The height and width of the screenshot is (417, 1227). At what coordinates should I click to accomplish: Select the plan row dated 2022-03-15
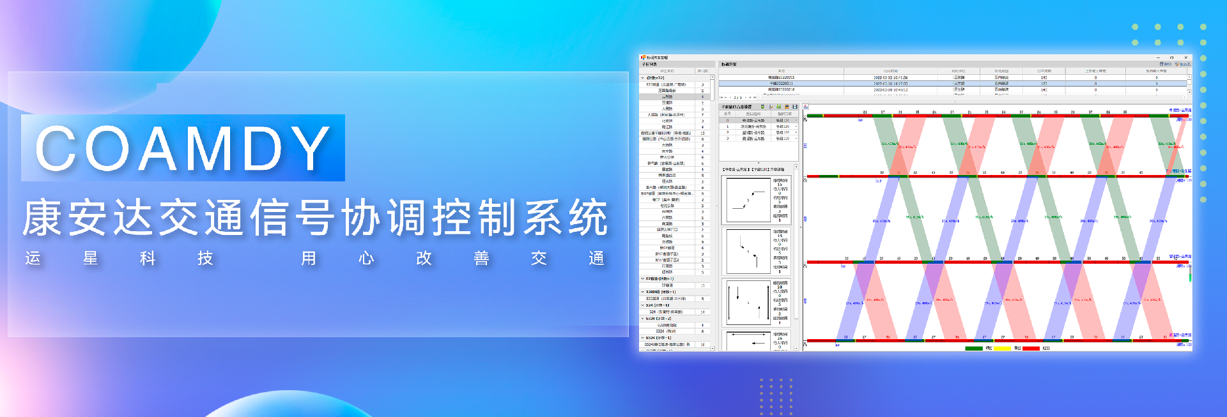[952, 77]
